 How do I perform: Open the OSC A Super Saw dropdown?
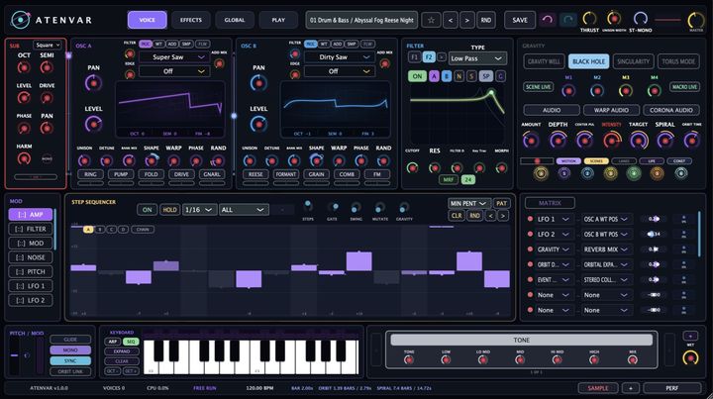tap(173, 57)
